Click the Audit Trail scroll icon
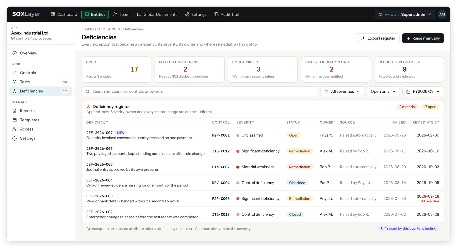Screen dimensions: 457x248 pyautogui.click(x=216, y=14)
